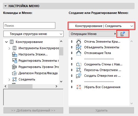Grab reorder handle of Пересечь Отверстием
This screenshot has width=138, height=116.
tap(72, 70)
